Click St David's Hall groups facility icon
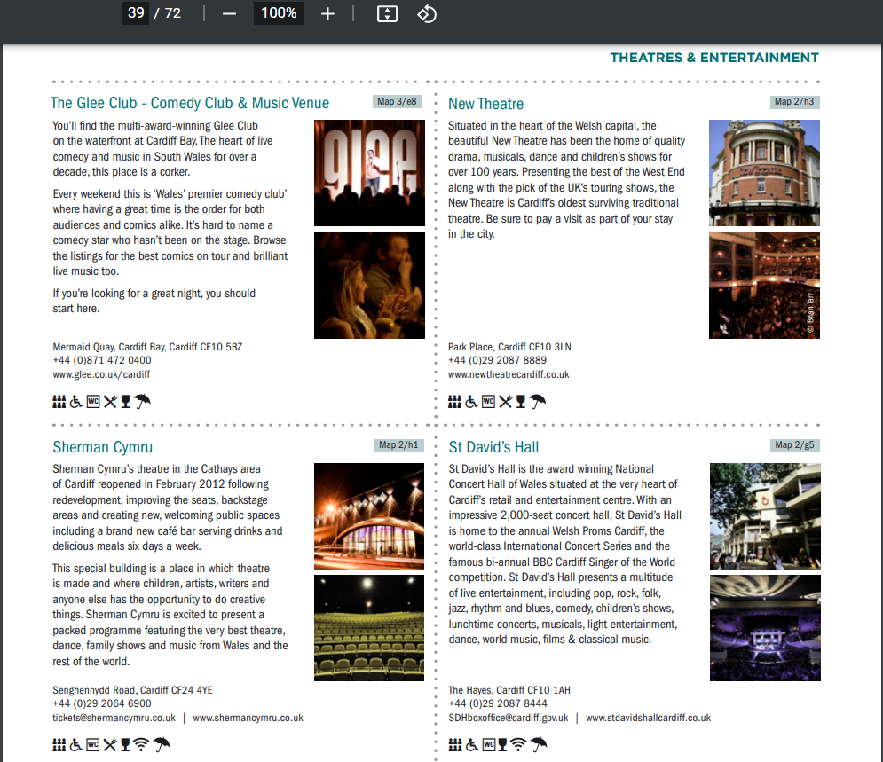The image size is (883, 762). 455,744
